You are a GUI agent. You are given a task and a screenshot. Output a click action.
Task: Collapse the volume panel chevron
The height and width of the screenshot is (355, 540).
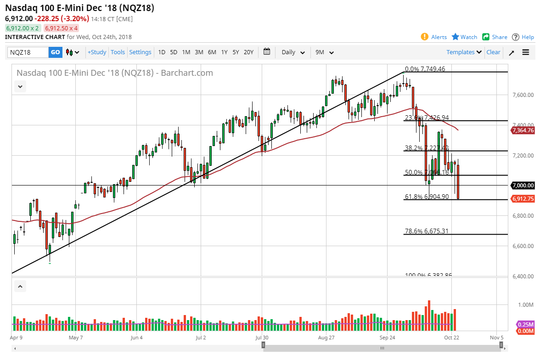[x=20, y=286]
